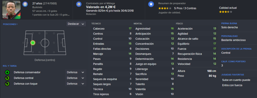Open duty dropdown for Defensa con toque
Viewport: 257px width, 98px height.
tap(76, 84)
